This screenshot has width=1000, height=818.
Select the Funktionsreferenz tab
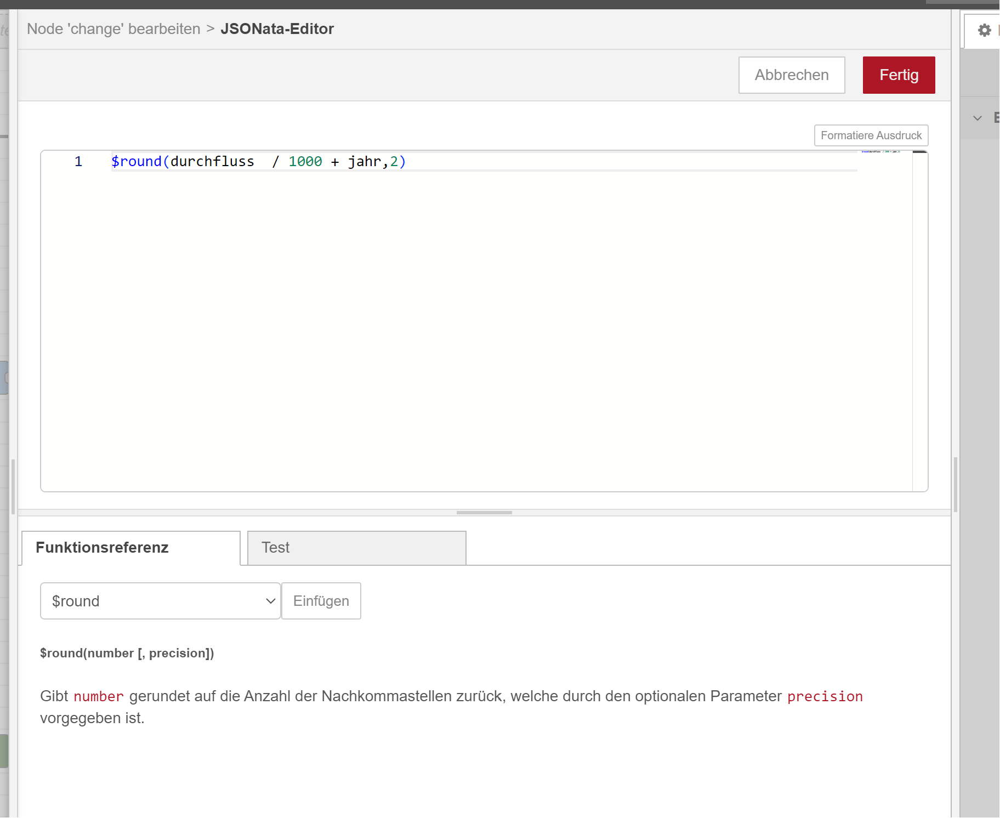coord(131,548)
